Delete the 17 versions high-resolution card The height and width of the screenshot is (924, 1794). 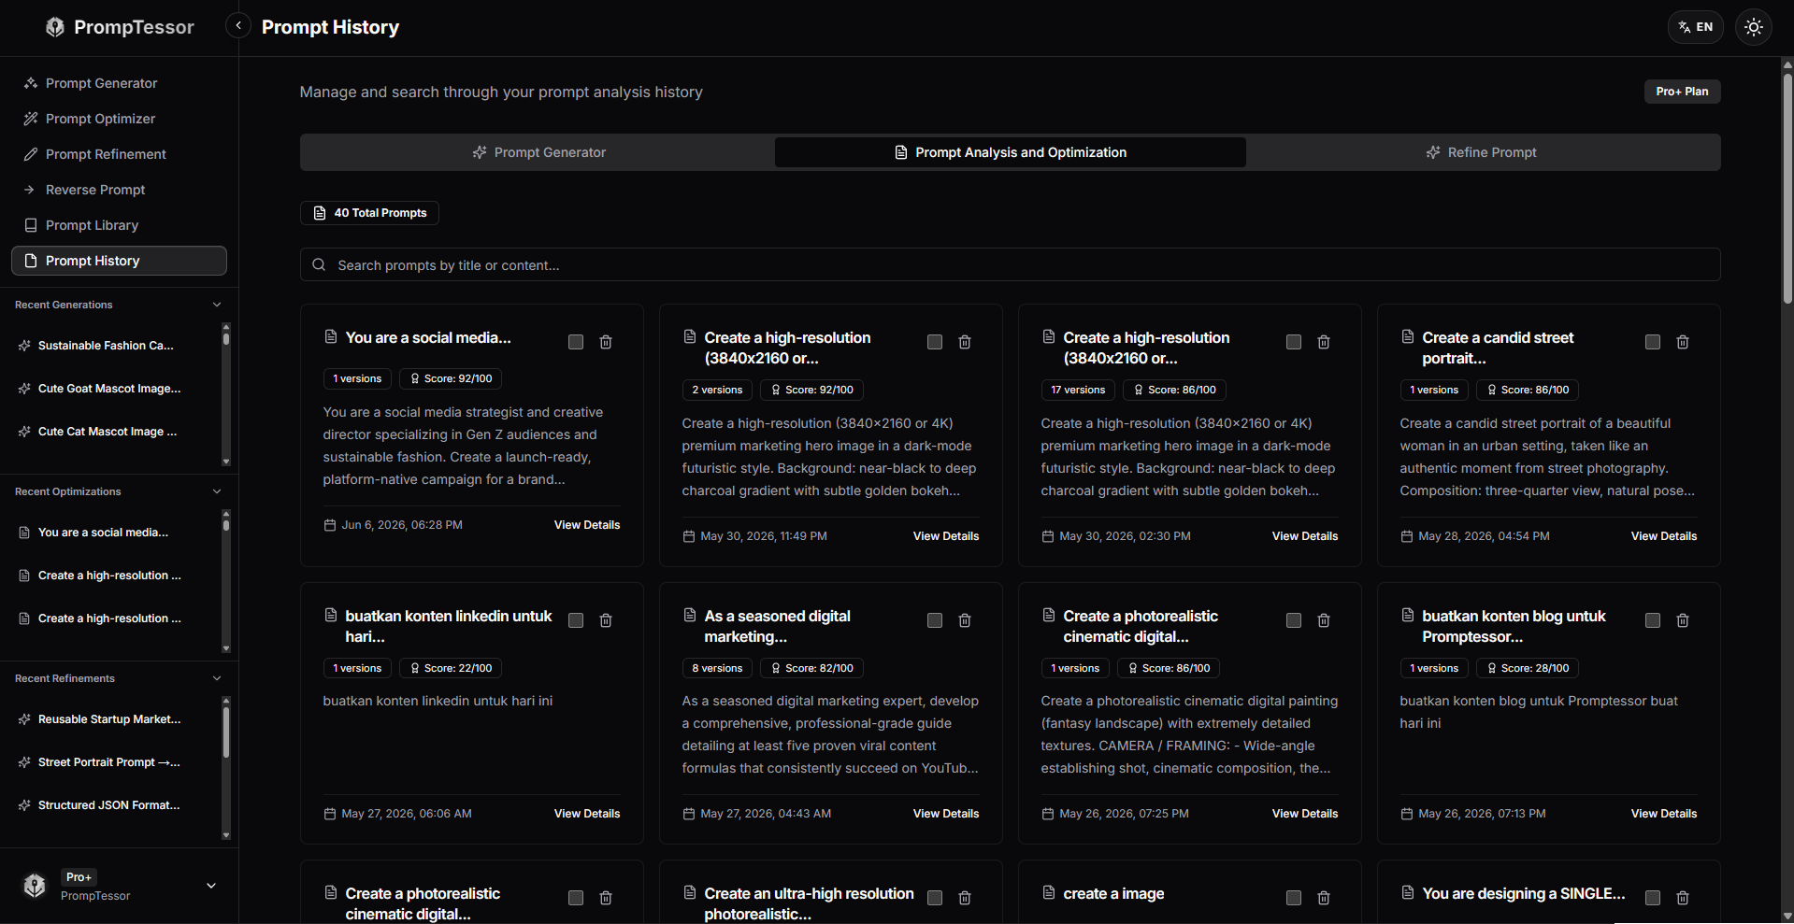coord(1324,342)
